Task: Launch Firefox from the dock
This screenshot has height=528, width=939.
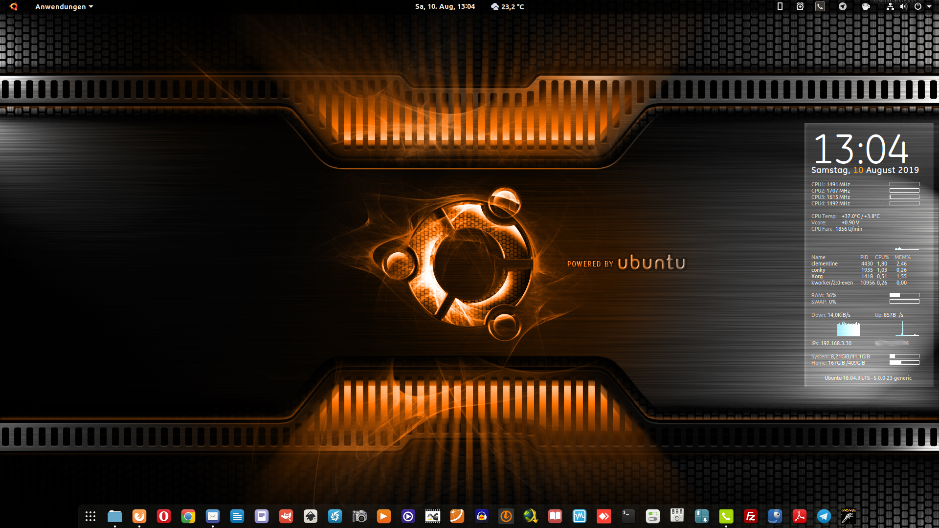Action: 139,516
